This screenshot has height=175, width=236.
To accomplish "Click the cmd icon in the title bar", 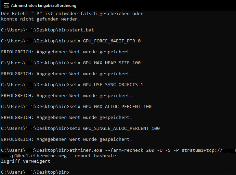I will point(6,5).
